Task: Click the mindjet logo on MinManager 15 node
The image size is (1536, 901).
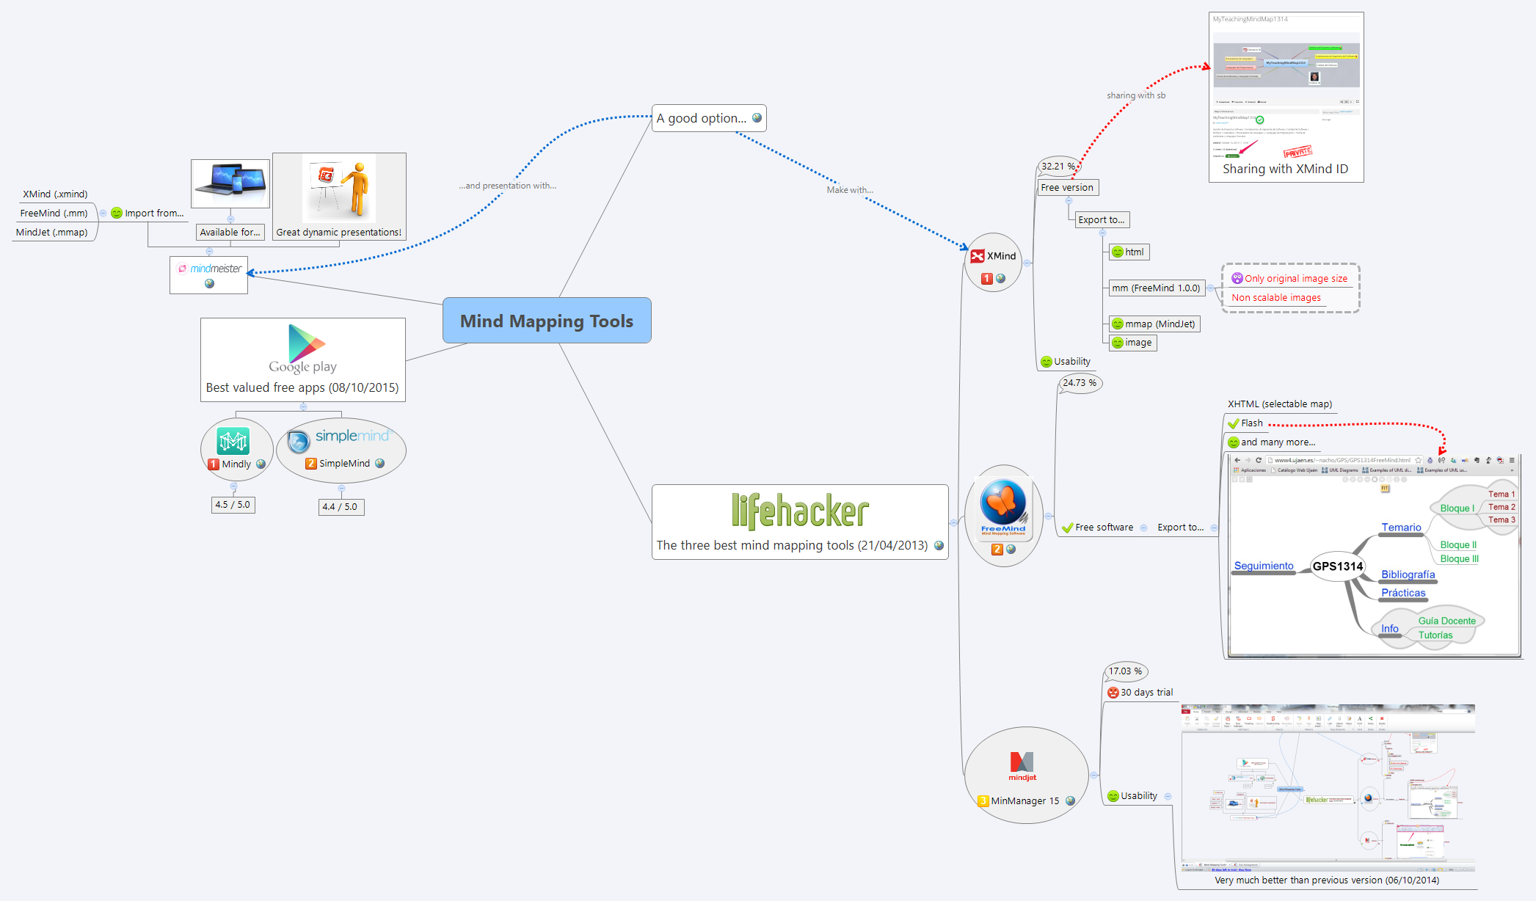Action: tap(1022, 763)
